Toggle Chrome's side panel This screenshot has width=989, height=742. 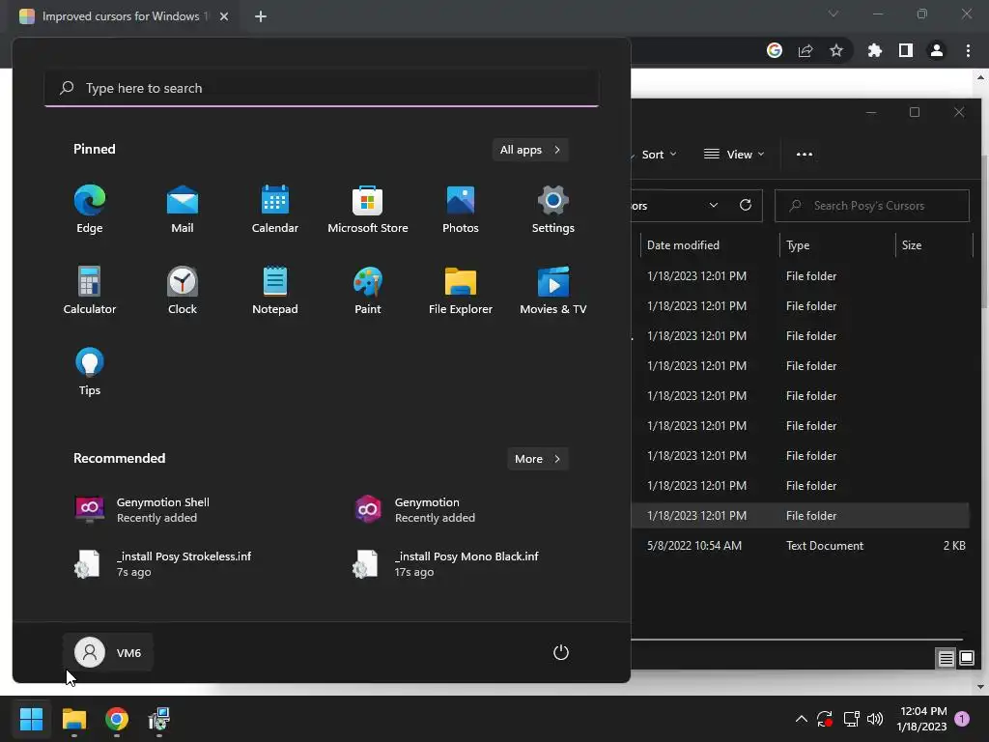(906, 50)
